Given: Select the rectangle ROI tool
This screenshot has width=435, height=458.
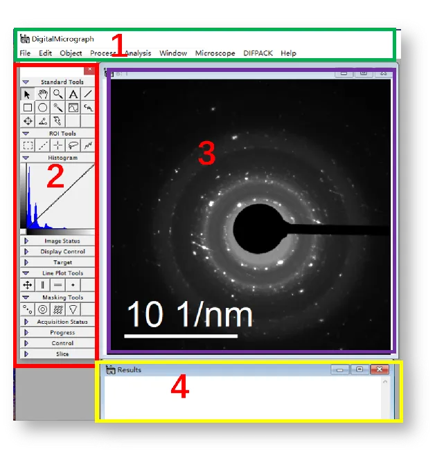Looking at the screenshot, I should click(x=28, y=145).
